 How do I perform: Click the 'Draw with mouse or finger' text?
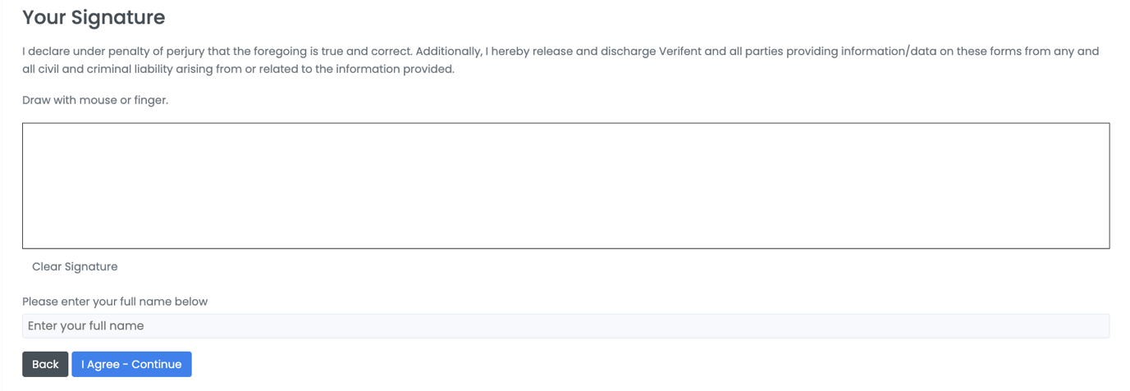pos(95,100)
